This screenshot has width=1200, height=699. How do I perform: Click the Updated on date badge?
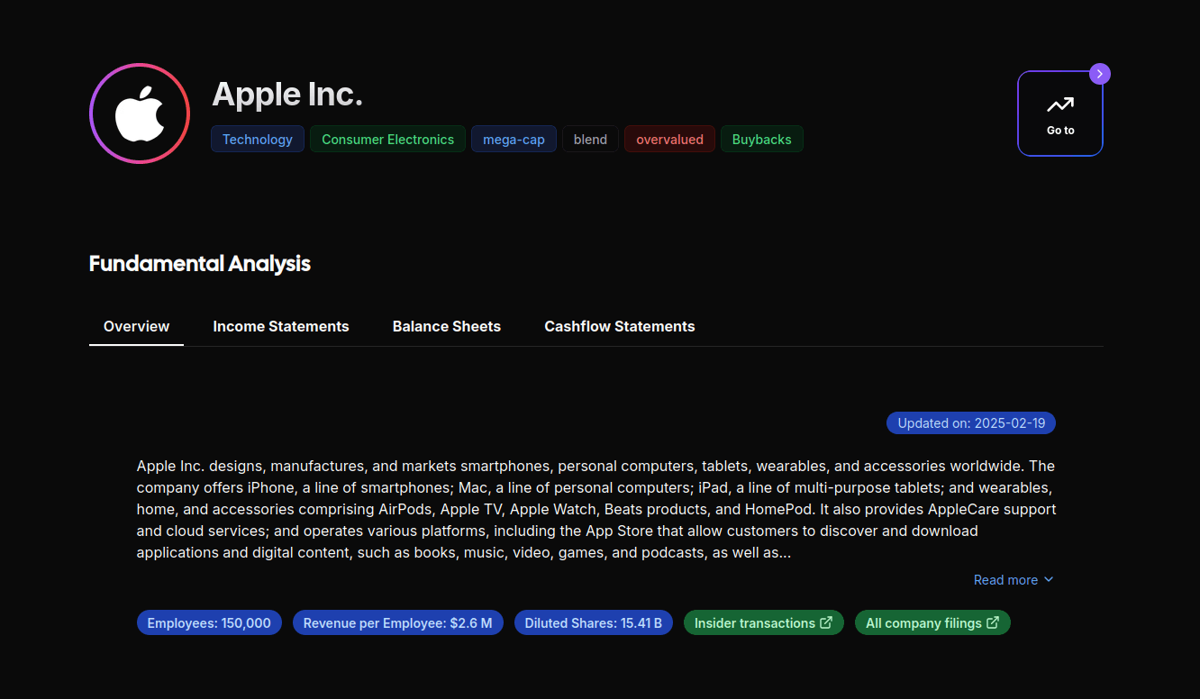[971, 422]
